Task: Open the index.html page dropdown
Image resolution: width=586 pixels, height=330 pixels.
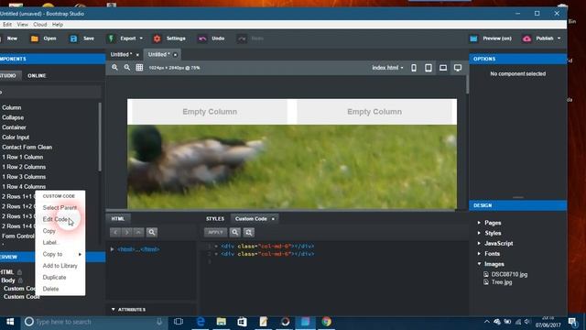Action: [x=387, y=68]
